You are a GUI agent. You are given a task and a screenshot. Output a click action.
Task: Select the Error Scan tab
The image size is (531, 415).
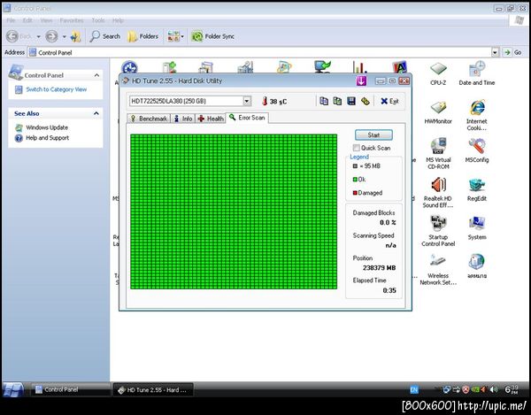click(x=247, y=118)
